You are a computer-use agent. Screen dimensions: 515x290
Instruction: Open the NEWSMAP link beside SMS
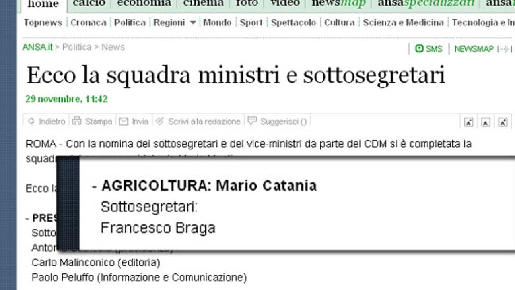coord(474,49)
